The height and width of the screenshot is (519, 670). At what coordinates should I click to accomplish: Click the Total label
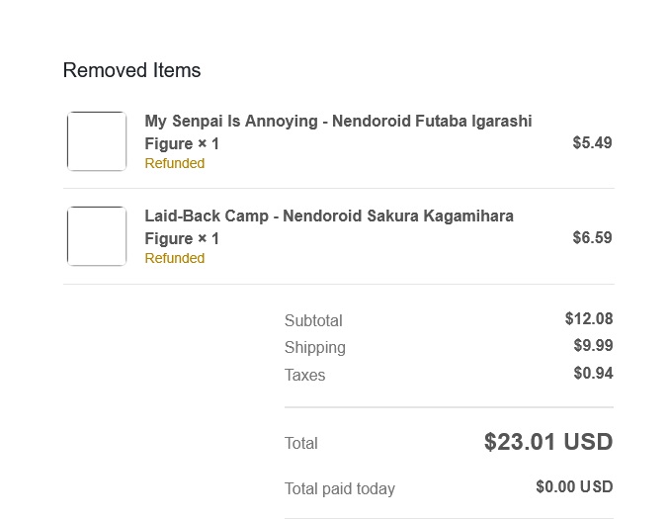click(301, 444)
